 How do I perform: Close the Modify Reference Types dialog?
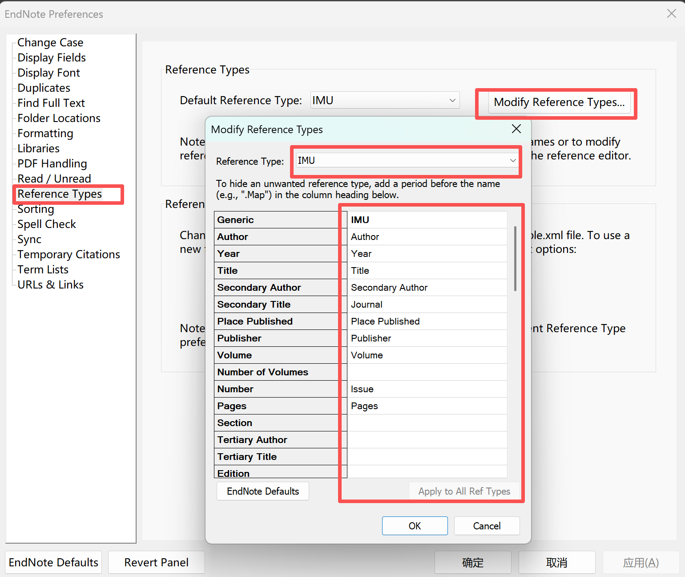[x=516, y=129]
